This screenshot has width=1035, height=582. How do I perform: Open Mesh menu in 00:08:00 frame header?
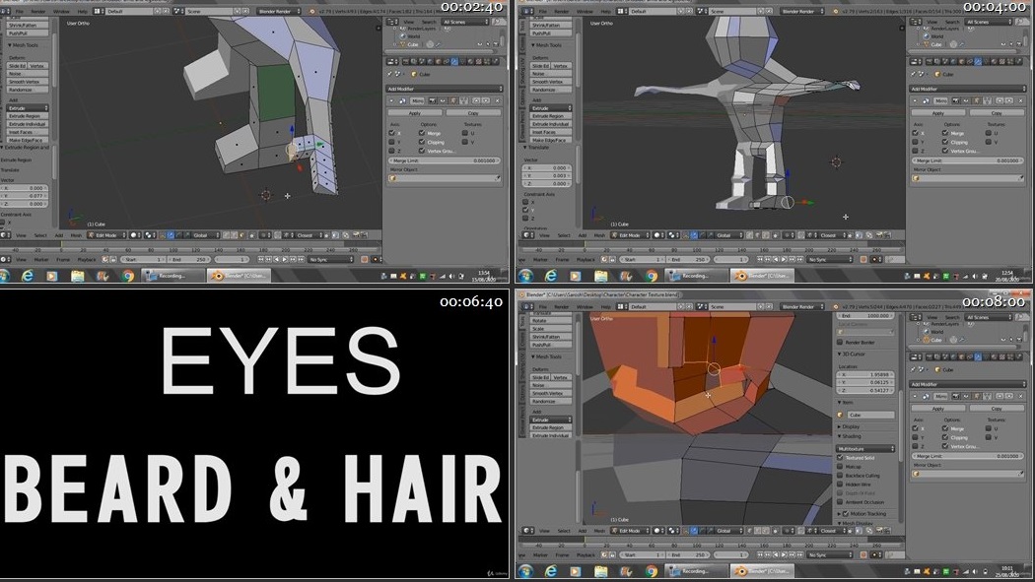click(x=599, y=531)
